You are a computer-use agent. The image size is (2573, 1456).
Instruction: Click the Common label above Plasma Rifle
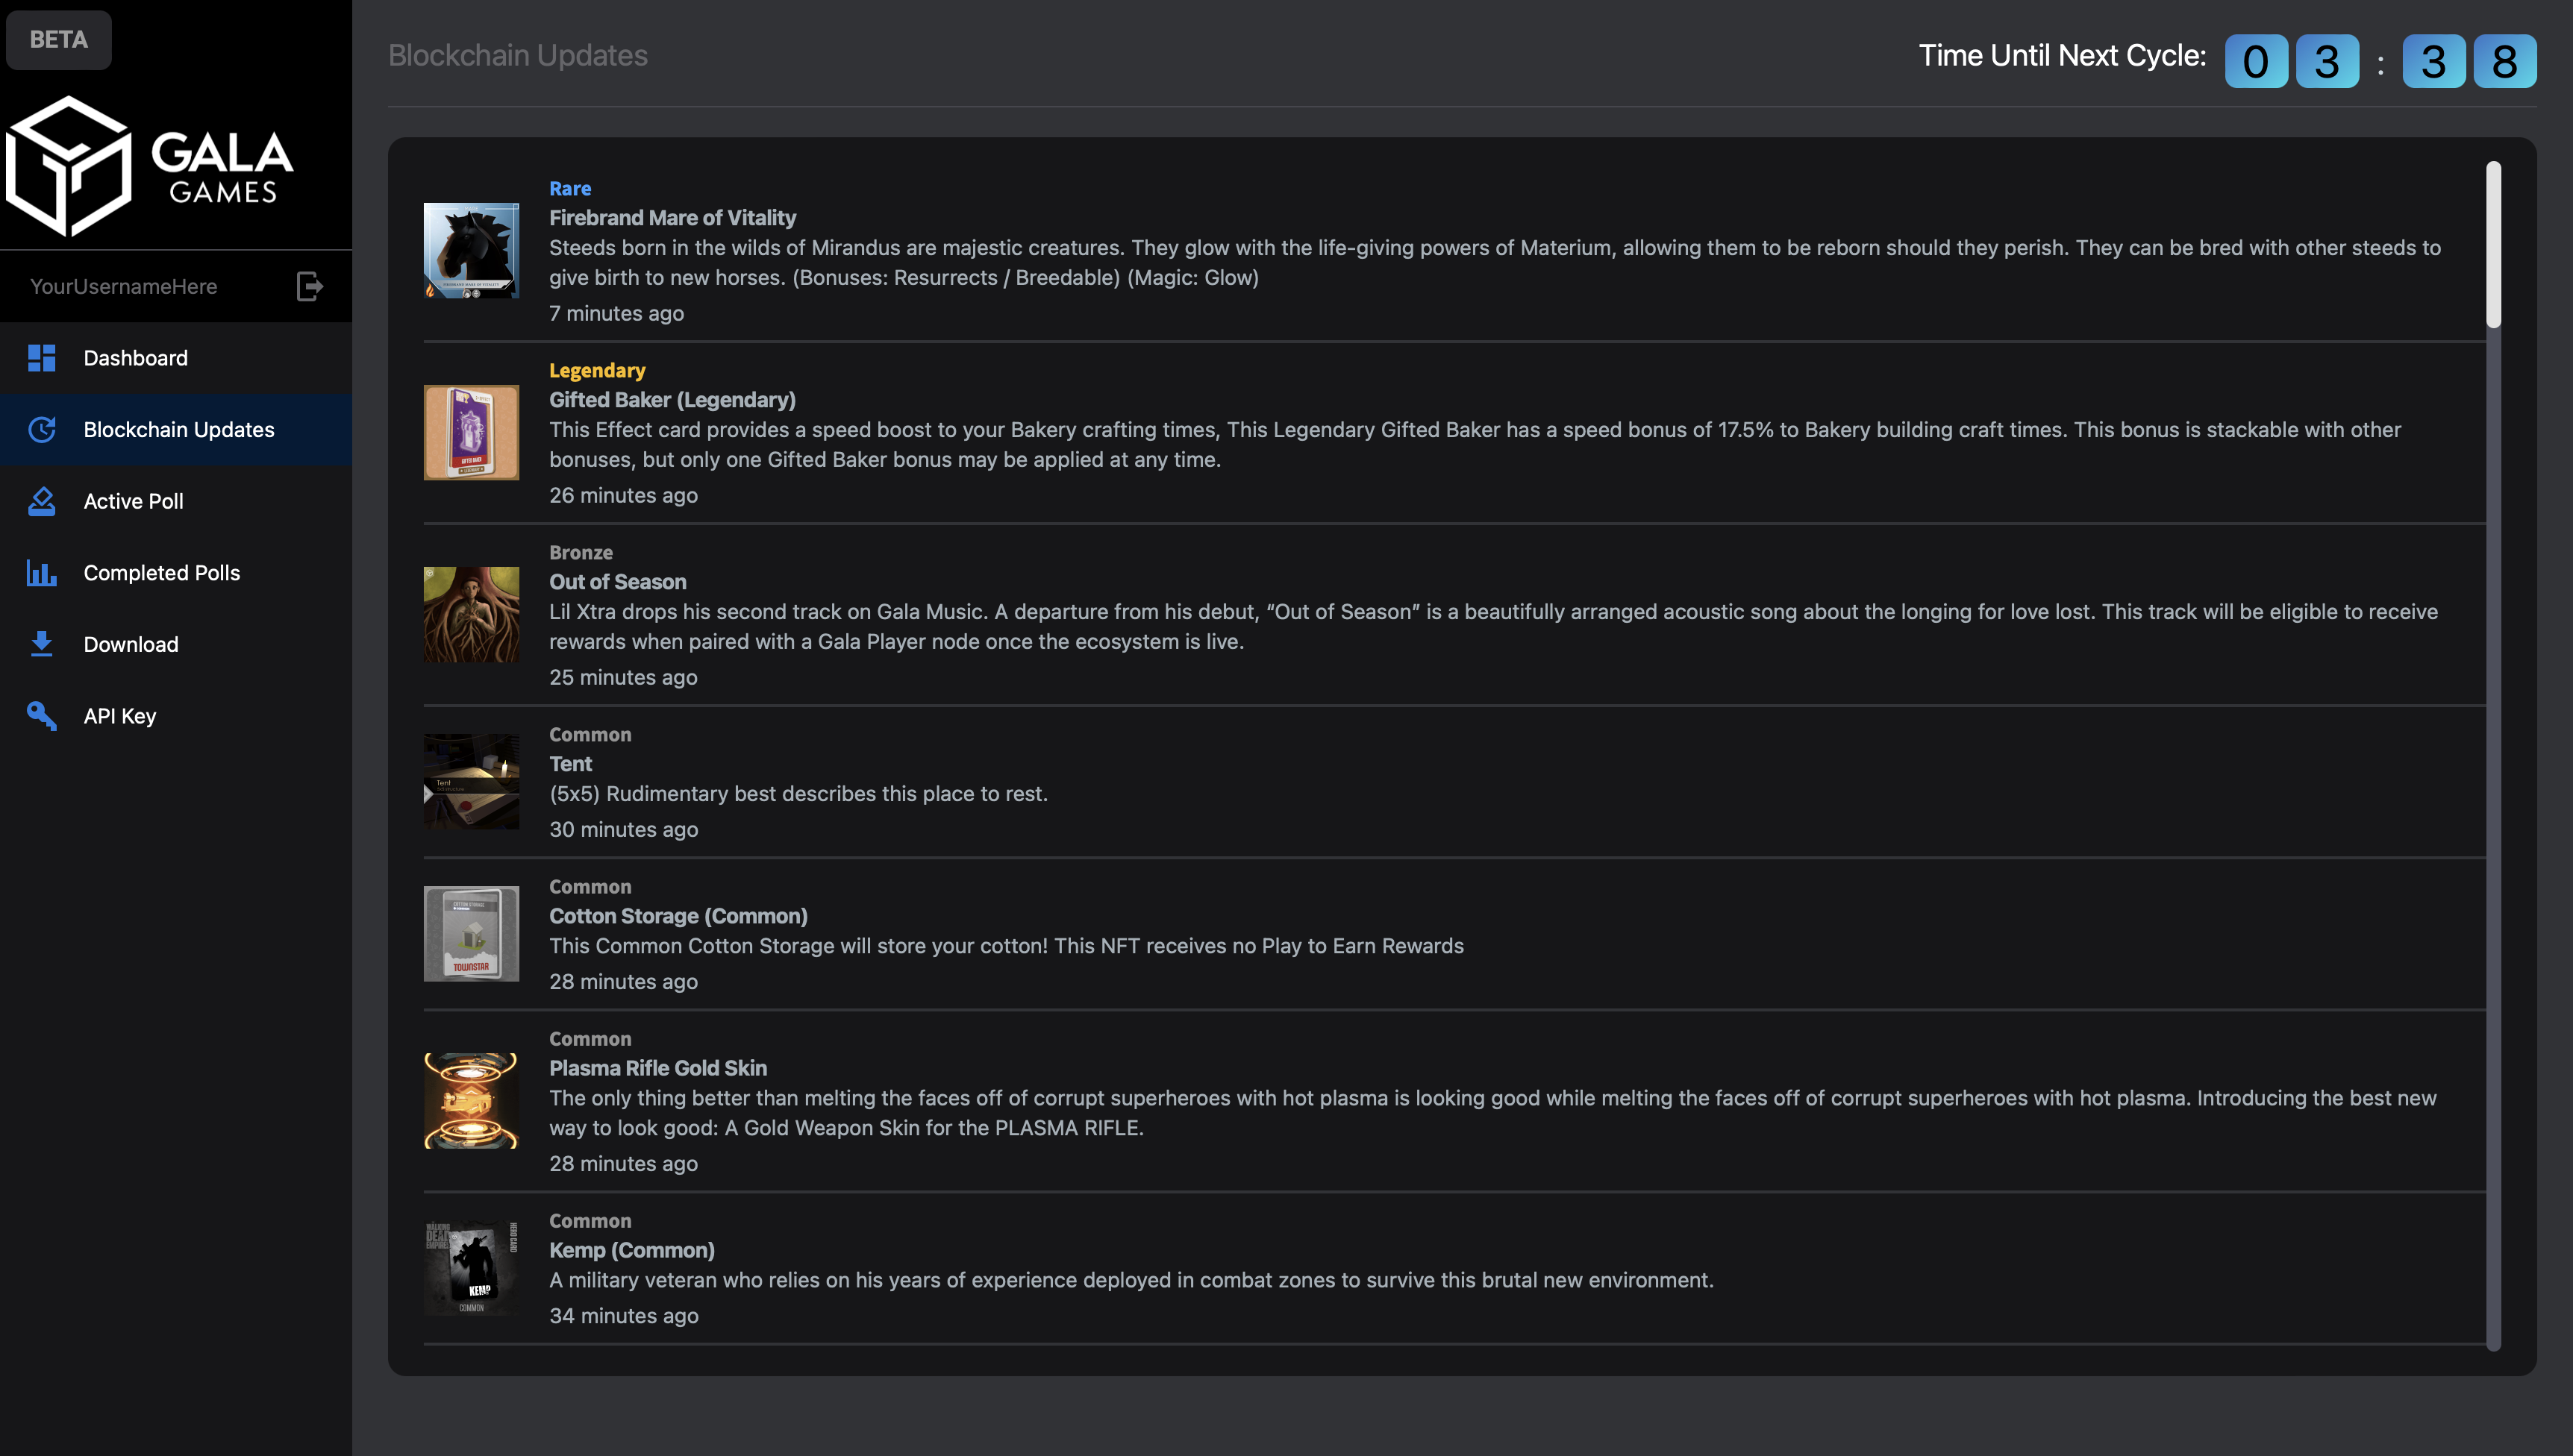(590, 1039)
